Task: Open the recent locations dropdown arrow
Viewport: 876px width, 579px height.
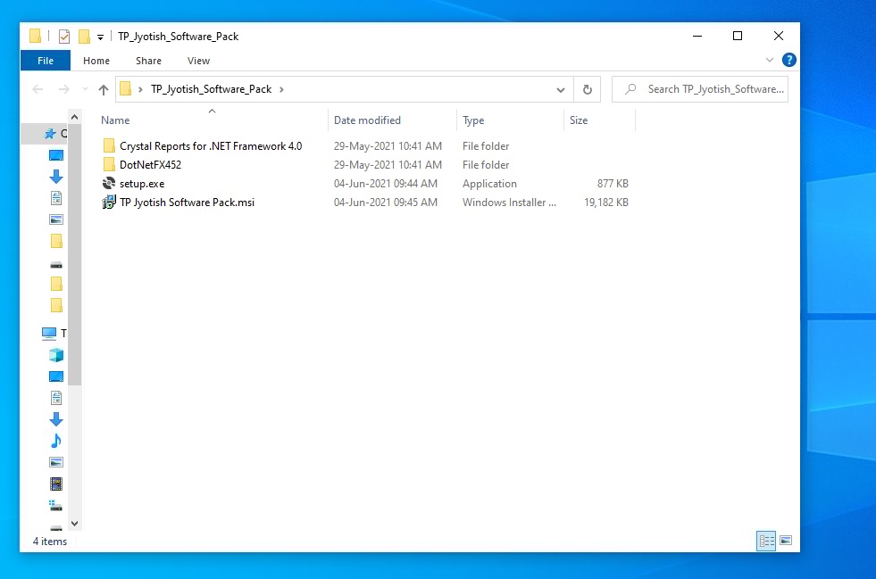Action: [x=85, y=89]
